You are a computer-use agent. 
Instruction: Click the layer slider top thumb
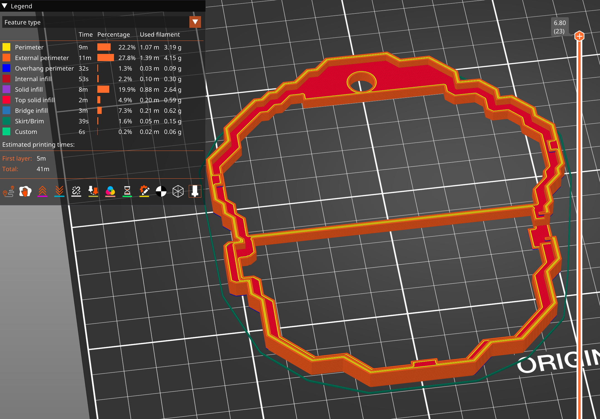tap(579, 36)
